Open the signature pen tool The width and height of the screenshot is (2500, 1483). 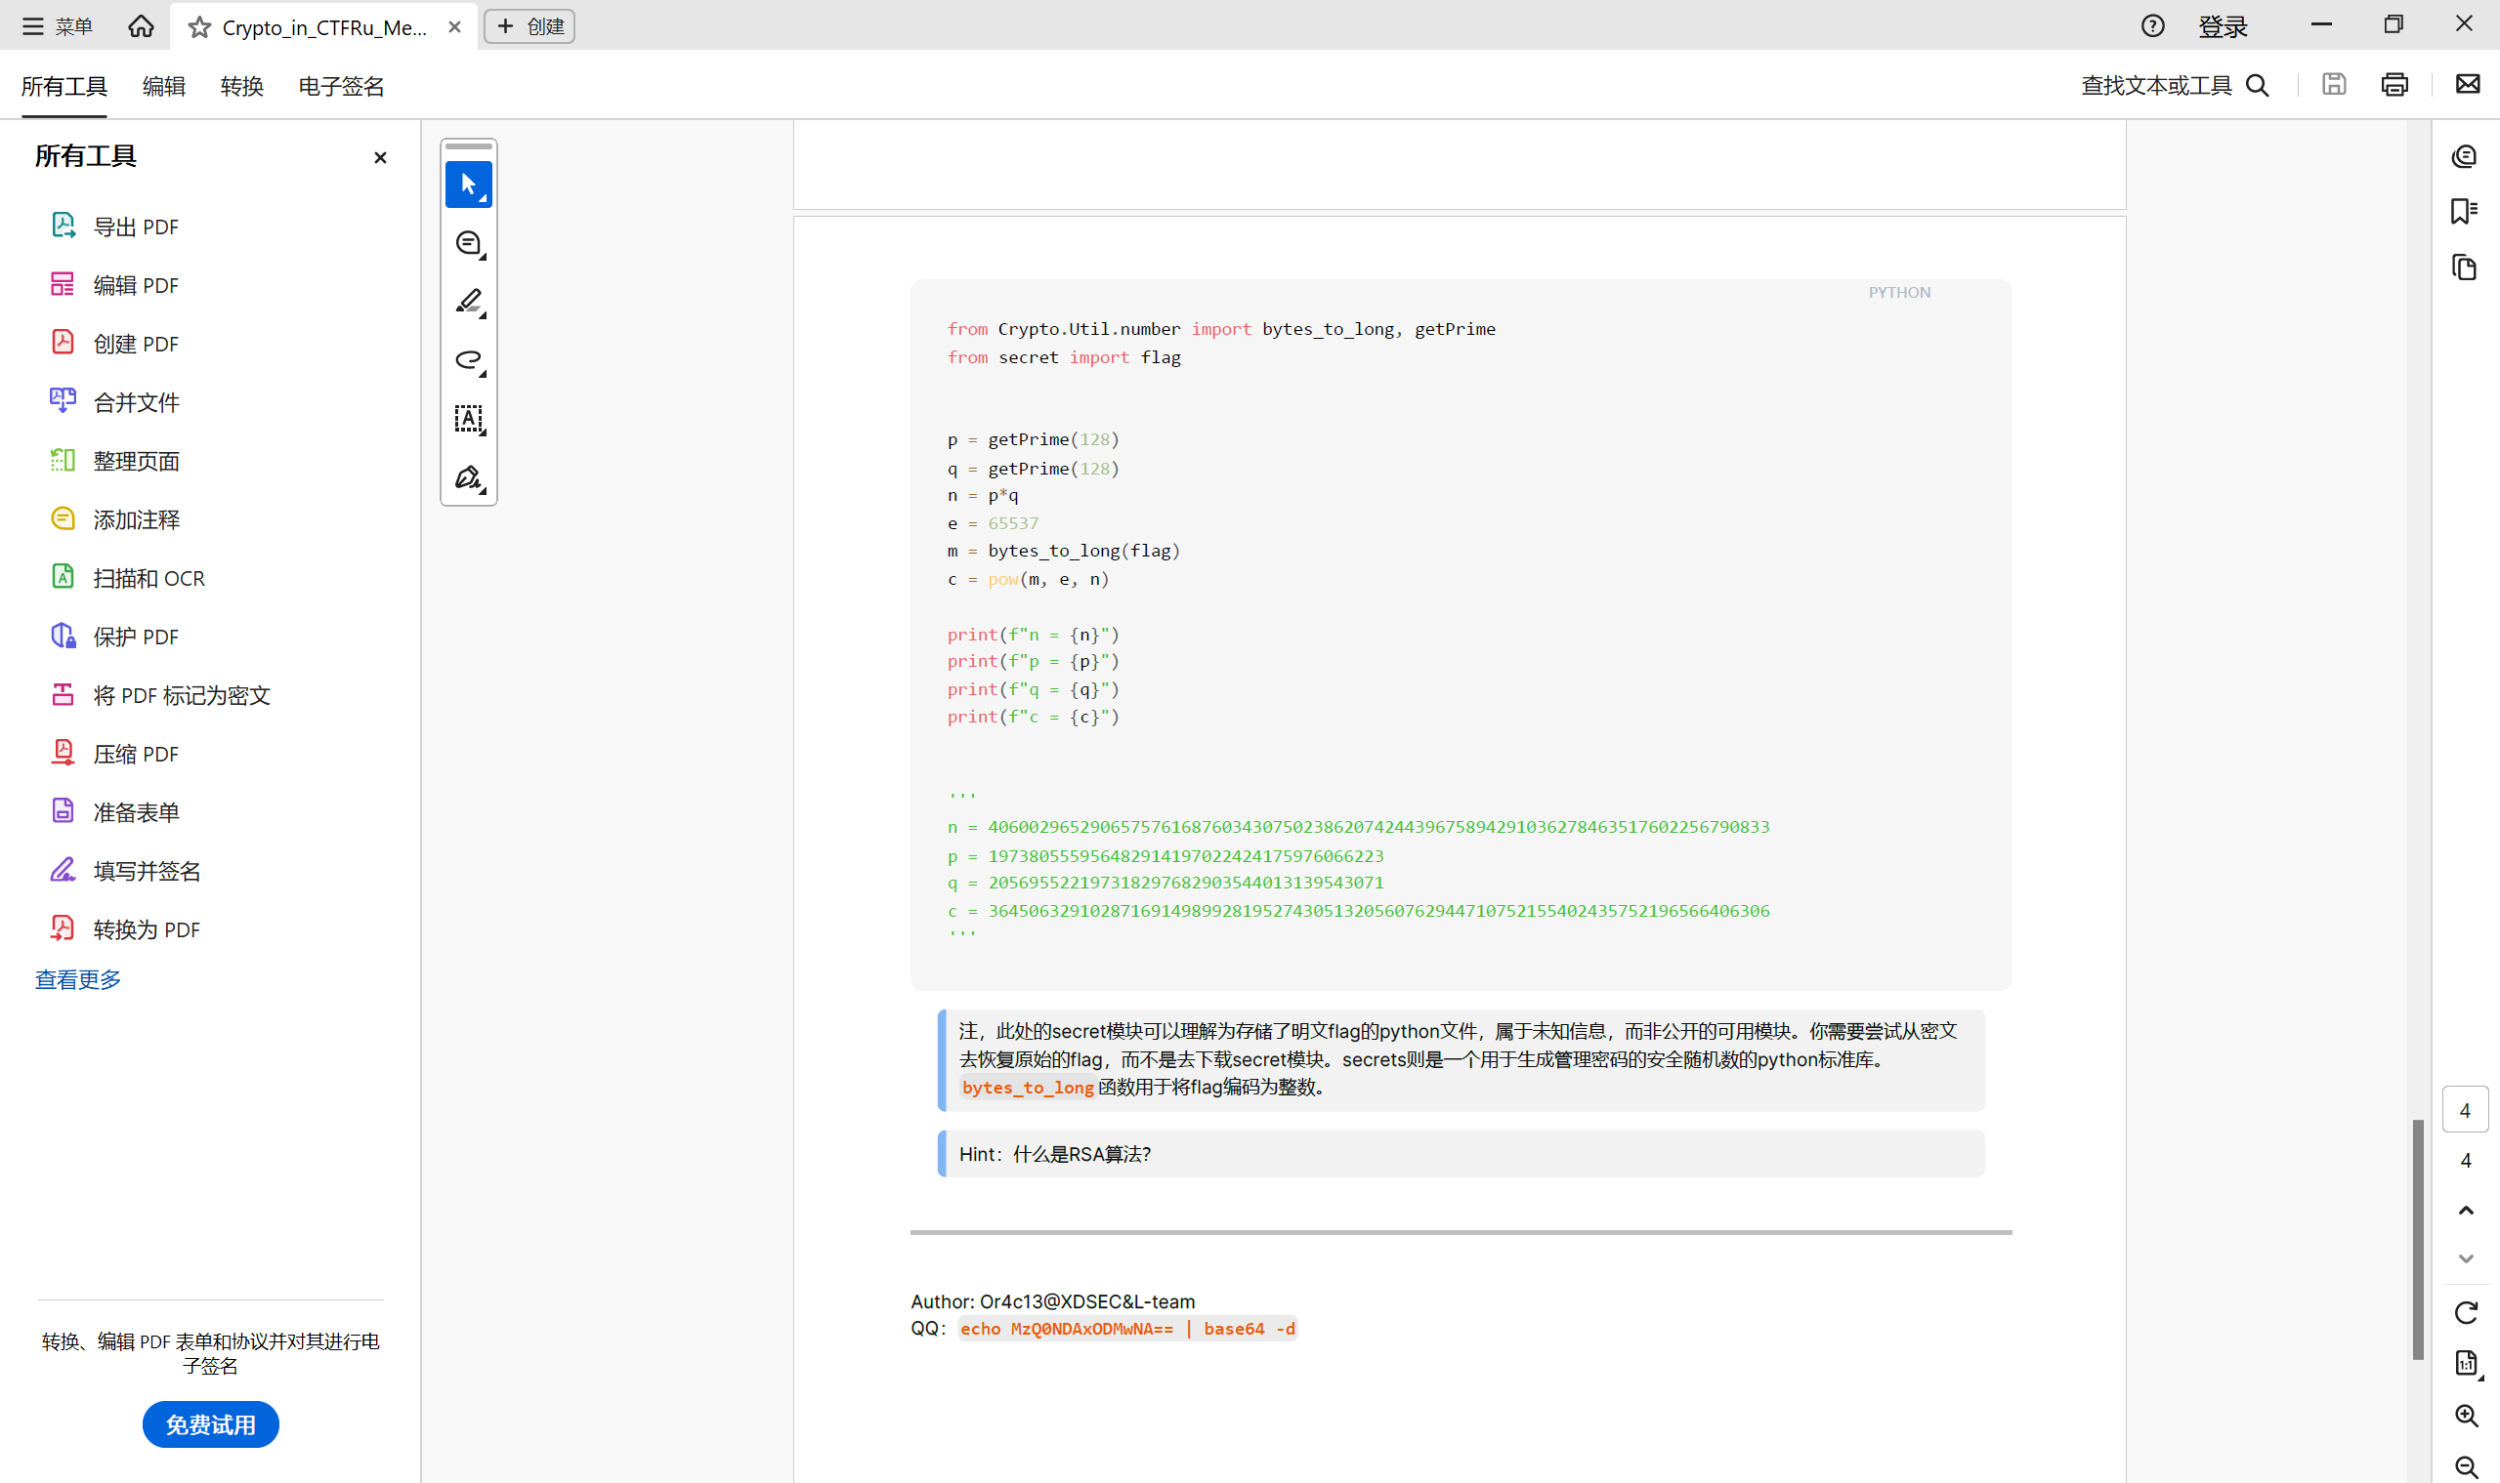[x=468, y=476]
